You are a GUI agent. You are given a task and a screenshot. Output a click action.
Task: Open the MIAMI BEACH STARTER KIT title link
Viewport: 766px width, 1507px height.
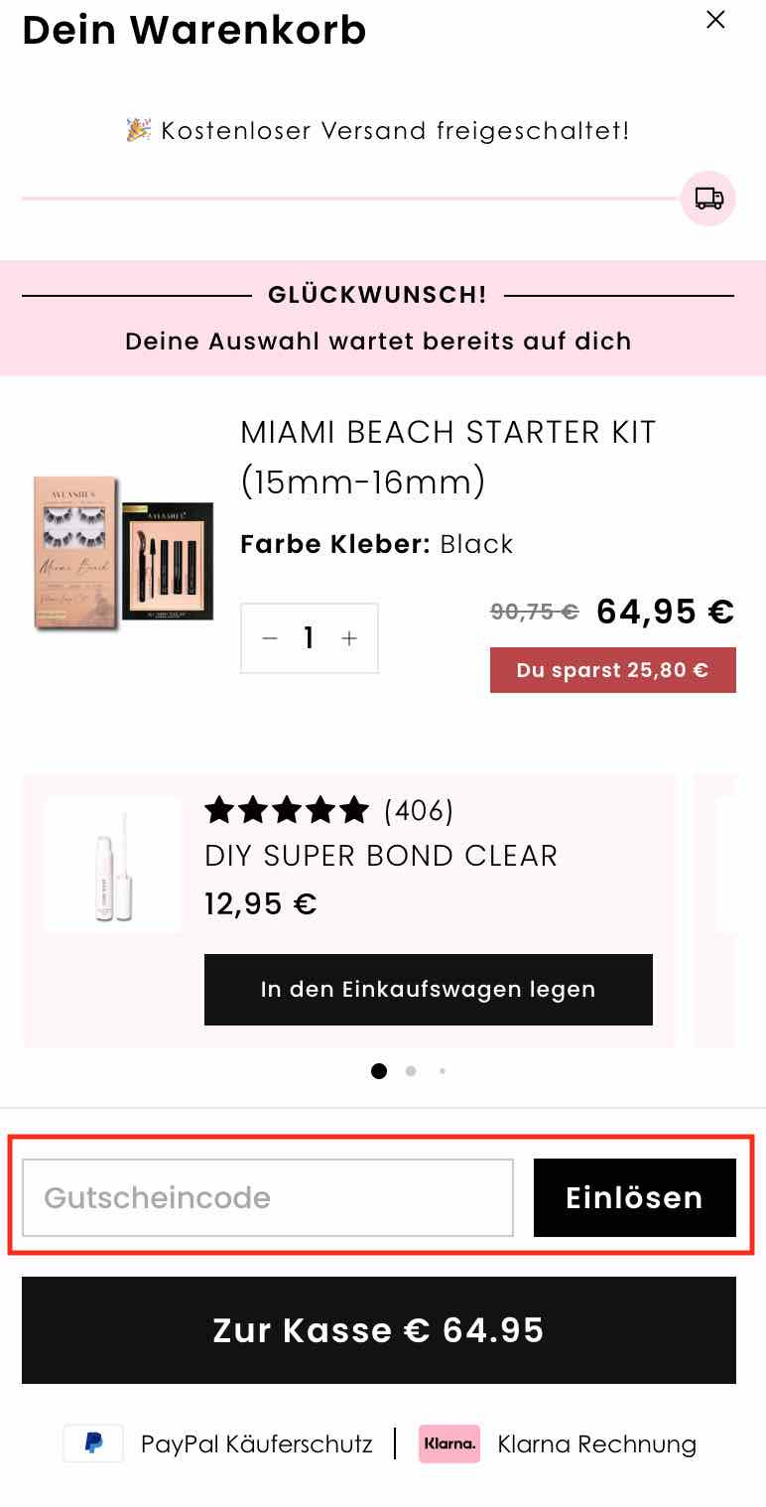pyautogui.click(x=447, y=457)
